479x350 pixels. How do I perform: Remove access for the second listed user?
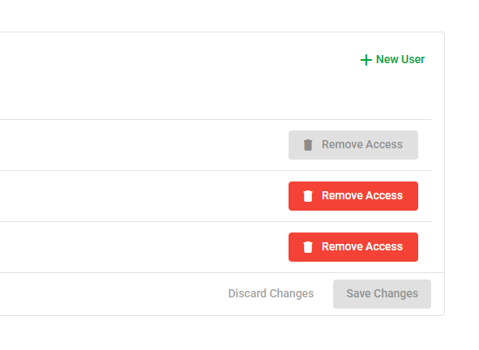coord(353,196)
